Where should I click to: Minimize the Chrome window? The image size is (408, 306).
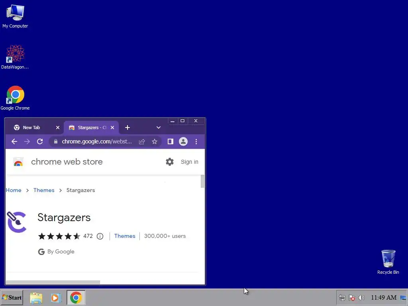click(173, 121)
